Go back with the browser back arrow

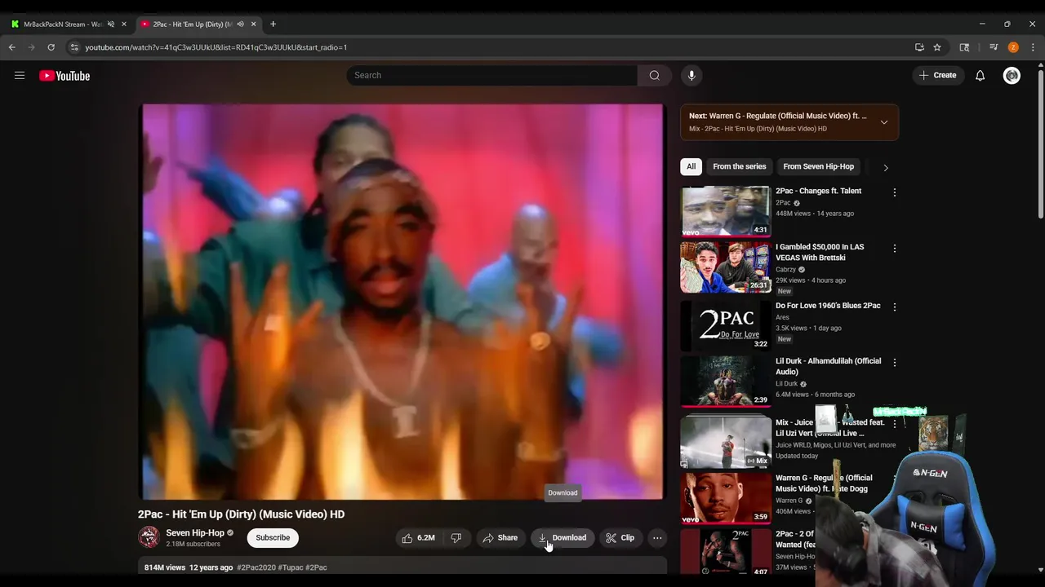point(12,47)
